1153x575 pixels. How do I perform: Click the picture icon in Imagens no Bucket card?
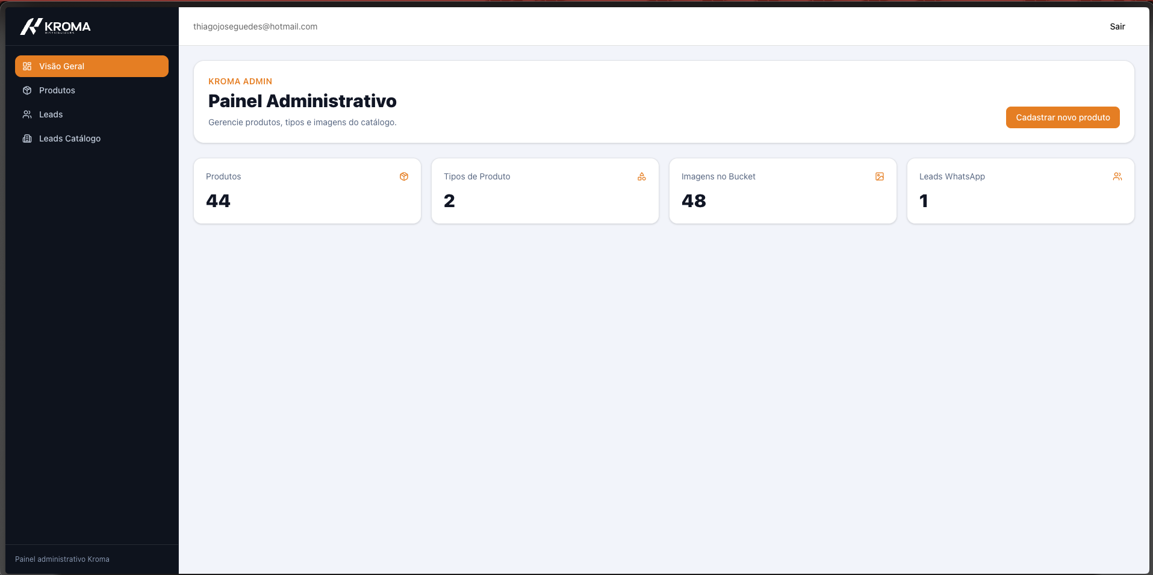pos(880,176)
